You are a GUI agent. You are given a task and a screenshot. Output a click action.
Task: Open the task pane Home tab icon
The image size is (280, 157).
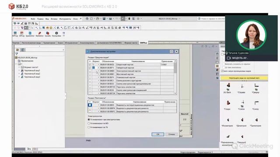click(x=217, y=54)
